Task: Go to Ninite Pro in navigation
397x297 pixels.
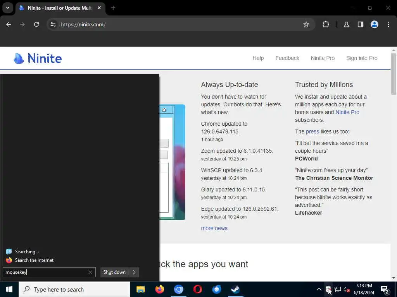Action: 323,58
